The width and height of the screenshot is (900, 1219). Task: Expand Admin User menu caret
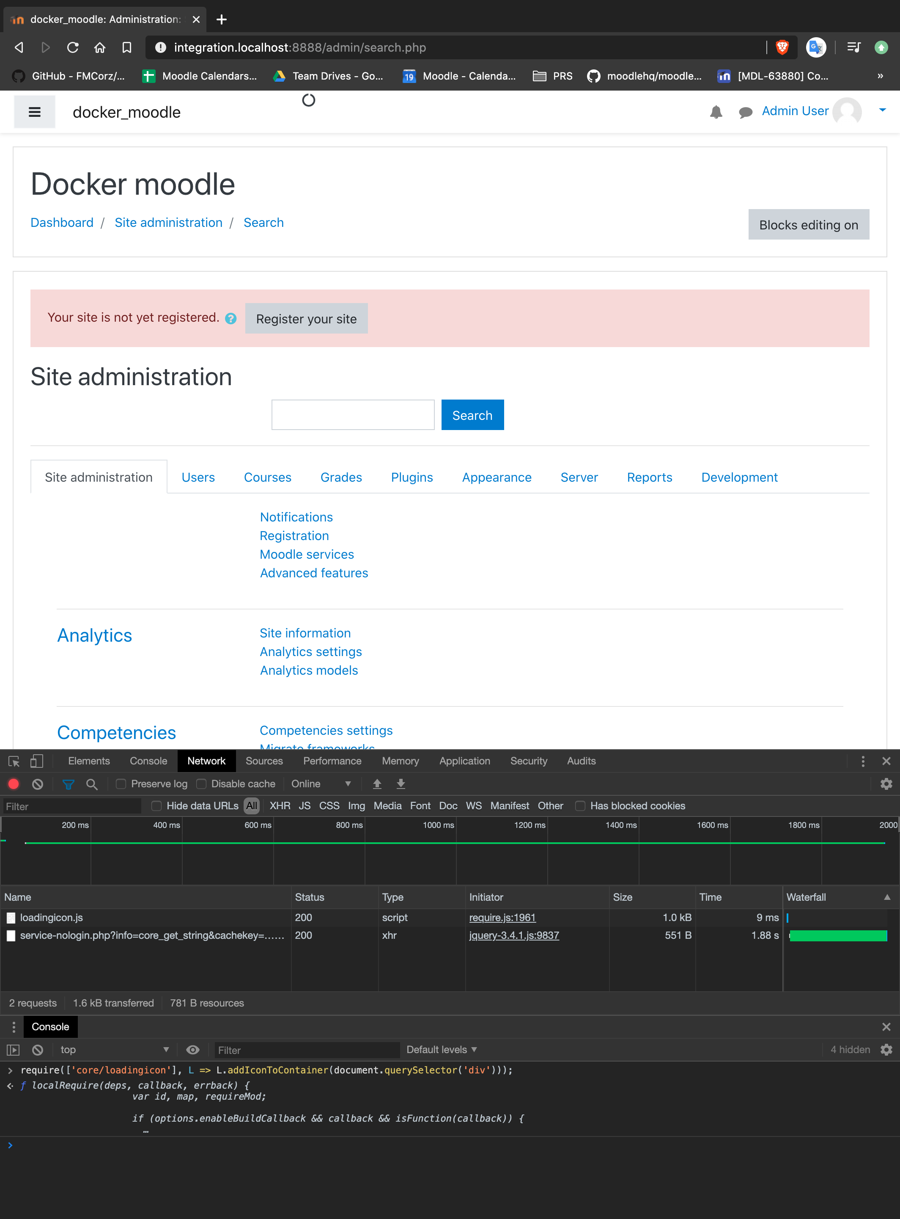(x=883, y=110)
